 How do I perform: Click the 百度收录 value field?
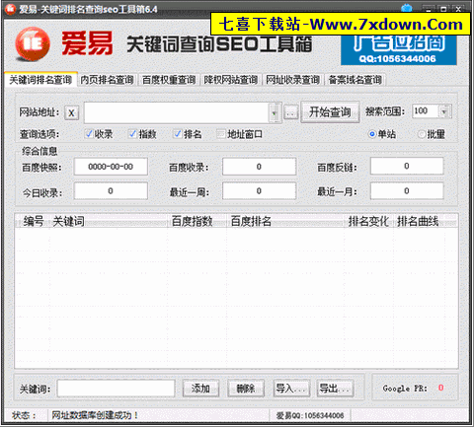click(x=259, y=167)
